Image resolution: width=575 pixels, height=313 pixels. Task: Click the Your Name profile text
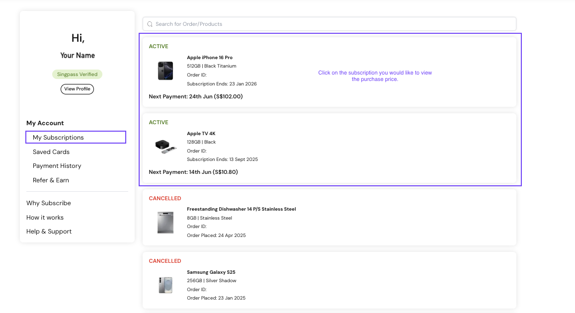coord(78,55)
